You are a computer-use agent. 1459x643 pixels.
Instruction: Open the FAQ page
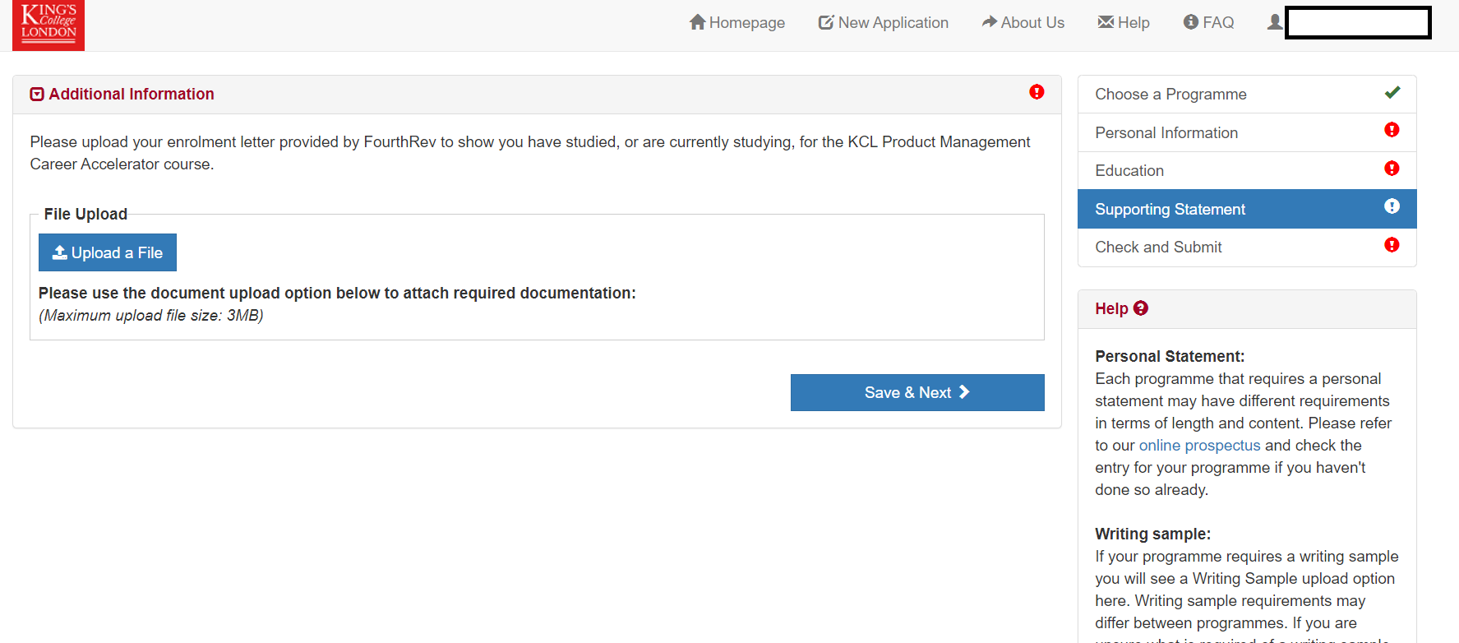pos(1208,23)
